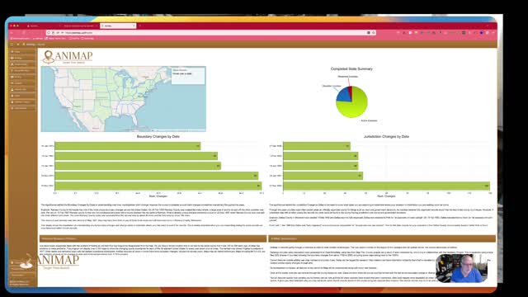Select the last sidebar navigation item
This screenshot has width=528, height=297.
[22, 108]
